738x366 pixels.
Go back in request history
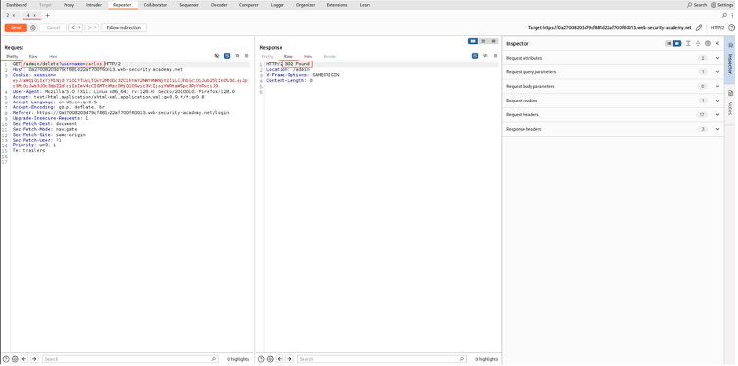pyautogui.click(x=73, y=28)
